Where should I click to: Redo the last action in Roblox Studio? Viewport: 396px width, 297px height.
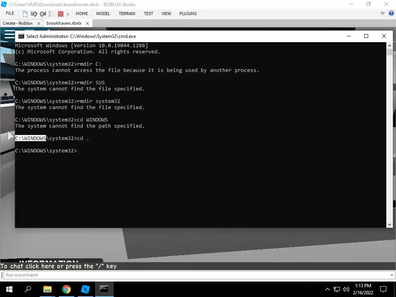pyautogui.click(x=43, y=14)
